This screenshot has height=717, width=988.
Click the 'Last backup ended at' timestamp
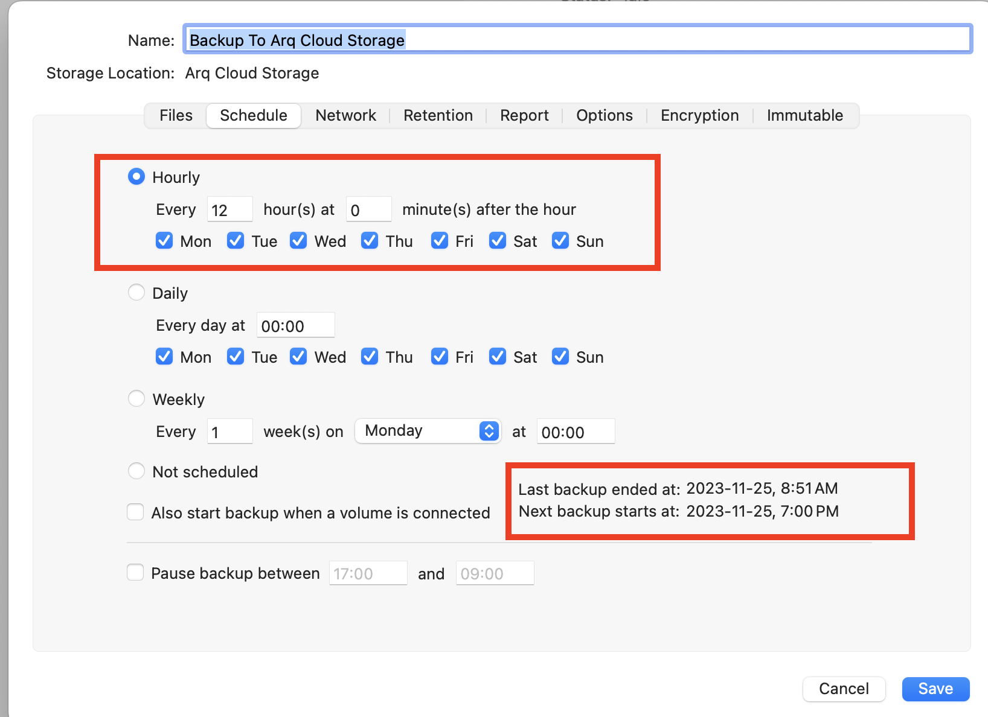pyautogui.click(x=762, y=488)
